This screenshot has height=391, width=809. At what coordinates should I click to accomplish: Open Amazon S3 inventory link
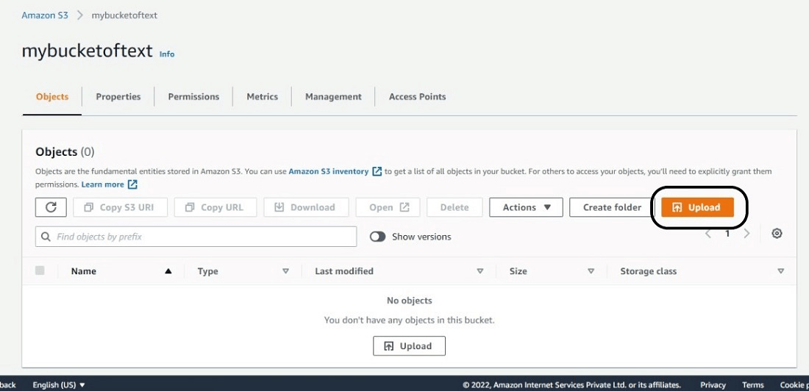click(x=329, y=171)
